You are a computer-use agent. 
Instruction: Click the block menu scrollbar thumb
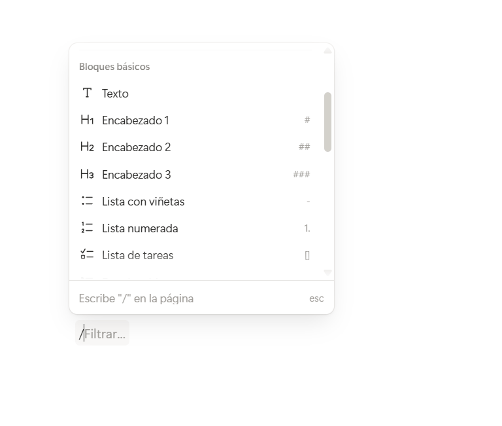tap(327, 122)
